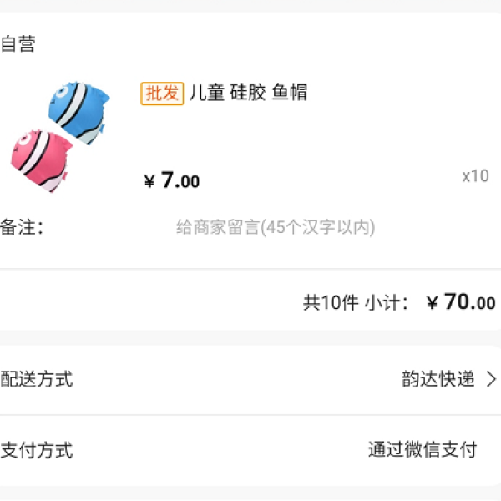501x501 pixels.
Task: Open the 儿童 硅胶 鱼帽 product title
Action: (248, 93)
